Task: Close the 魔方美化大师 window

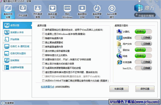Action: (x=157, y=1)
